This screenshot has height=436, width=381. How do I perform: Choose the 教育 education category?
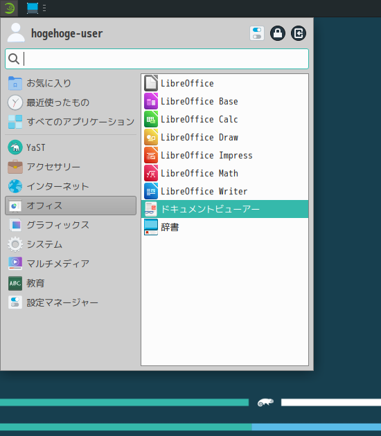pos(71,283)
